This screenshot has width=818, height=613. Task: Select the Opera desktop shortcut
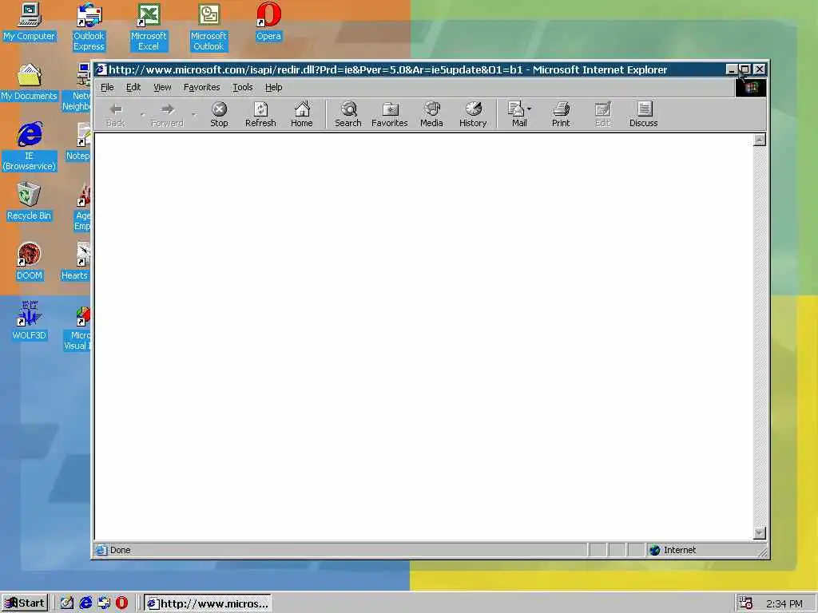pyautogui.click(x=268, y=22)
